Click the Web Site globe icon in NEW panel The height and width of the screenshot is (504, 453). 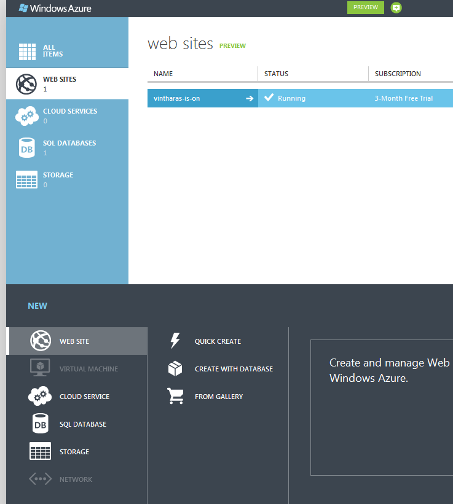click(41, 341)
